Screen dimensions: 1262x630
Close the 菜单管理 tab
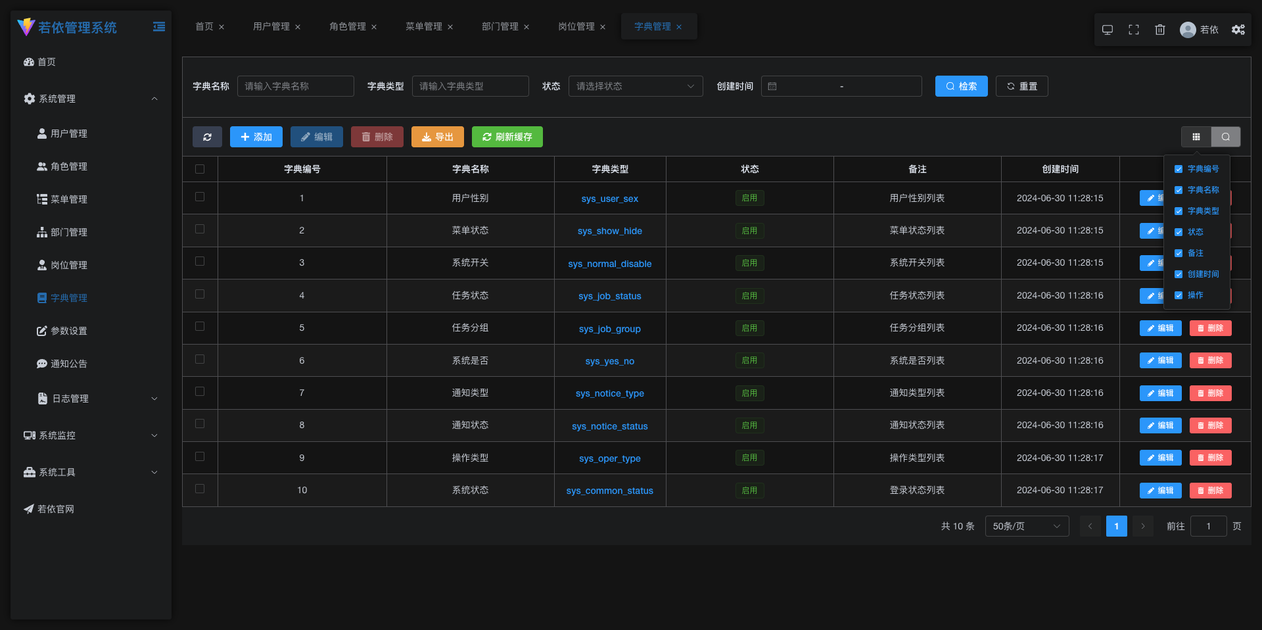point(450,27)
